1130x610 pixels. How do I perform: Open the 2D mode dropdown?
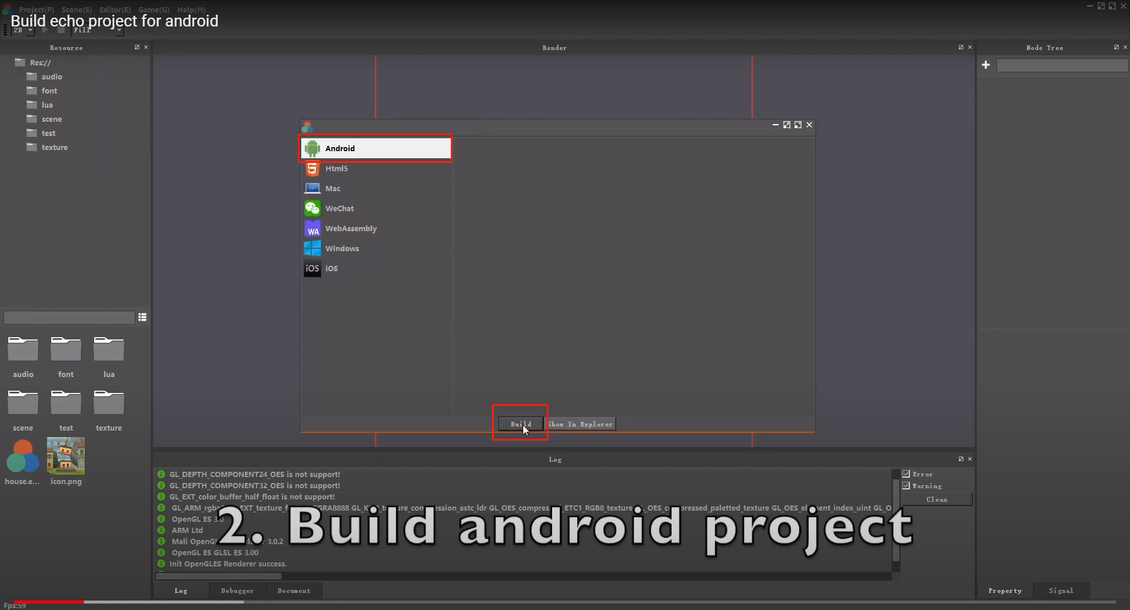point(22,31)
